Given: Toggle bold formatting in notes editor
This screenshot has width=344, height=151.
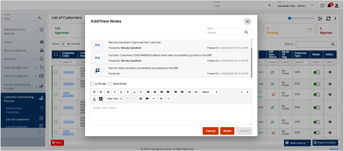Looking at the screenshot, I should coord(108,92).
